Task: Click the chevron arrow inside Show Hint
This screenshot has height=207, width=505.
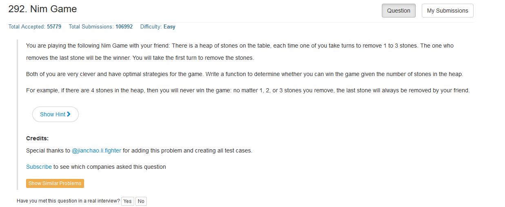Action: pyautogui.click(x=69, y=114)
